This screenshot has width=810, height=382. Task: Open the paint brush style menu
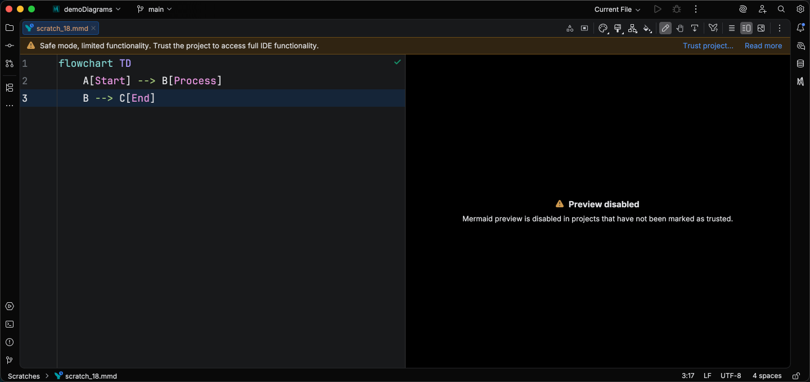618,28
